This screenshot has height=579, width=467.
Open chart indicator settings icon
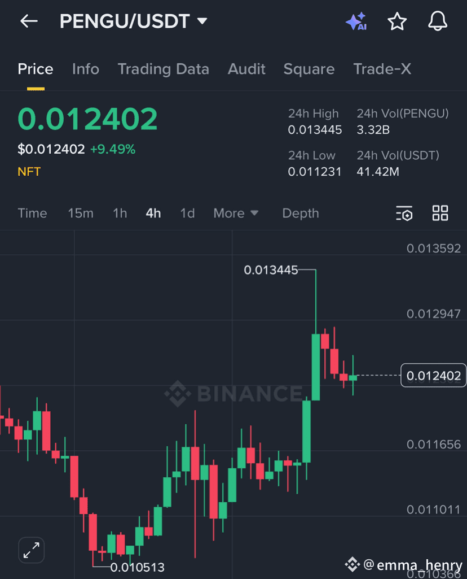click(404, 213)
